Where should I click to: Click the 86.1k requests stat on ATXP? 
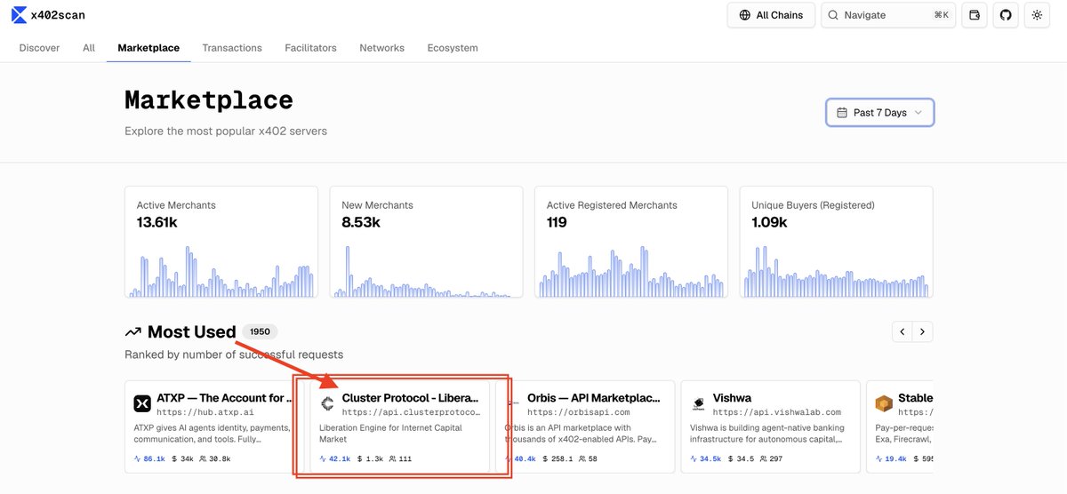(x=149, y=459)
